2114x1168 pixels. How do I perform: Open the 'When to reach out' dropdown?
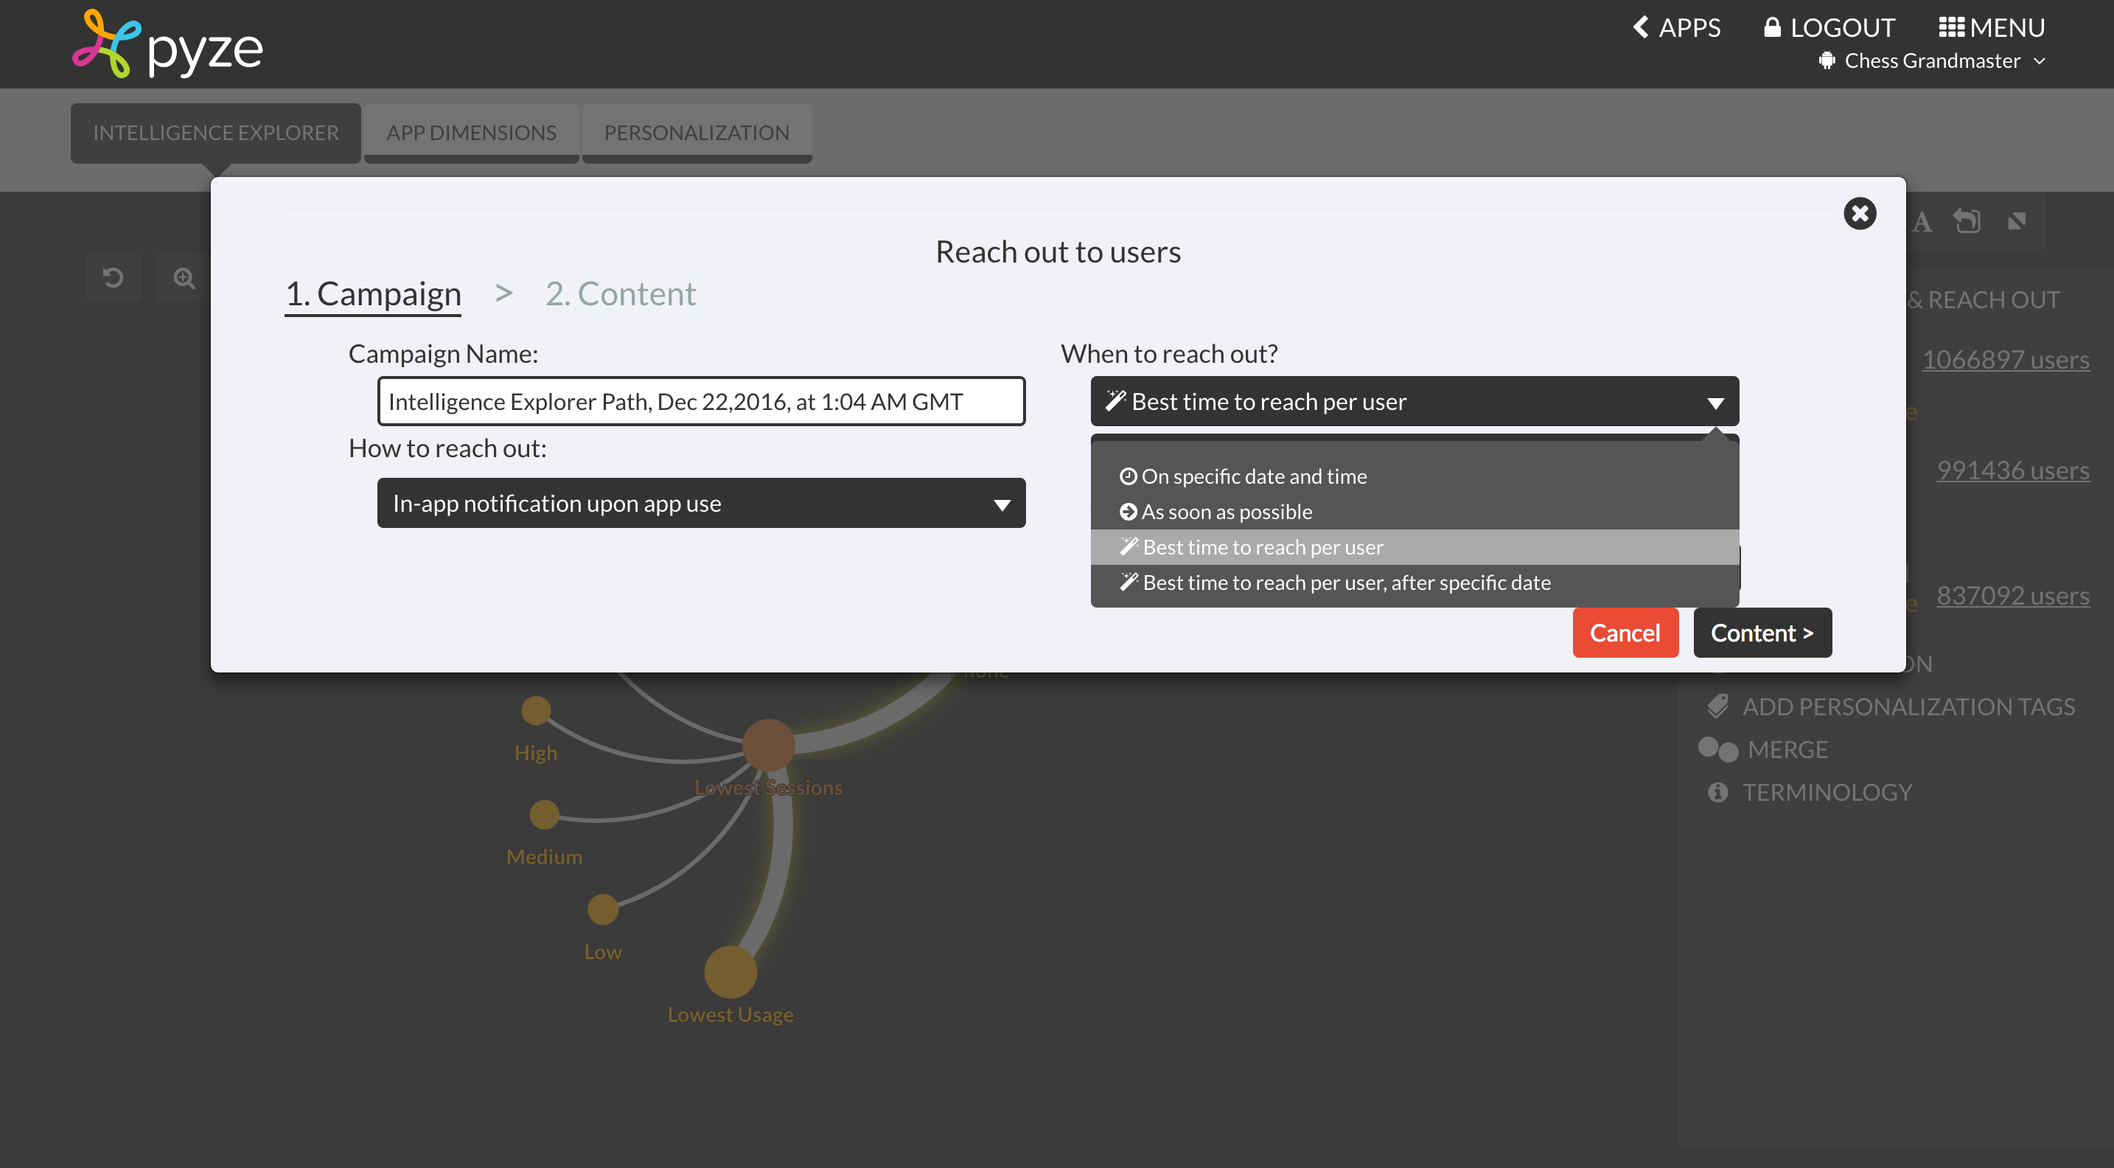pyautogui.click(x=1414, y=401)
